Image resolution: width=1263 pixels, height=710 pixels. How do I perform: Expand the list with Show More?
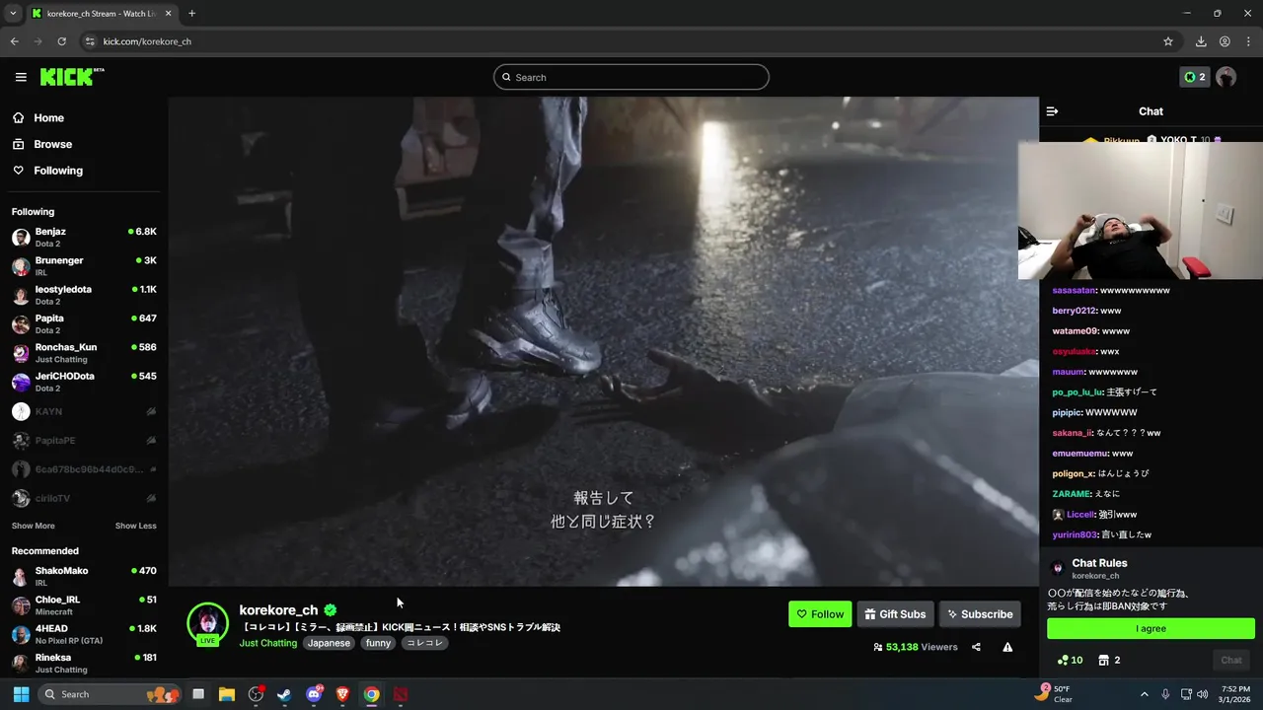click(34, 526)
